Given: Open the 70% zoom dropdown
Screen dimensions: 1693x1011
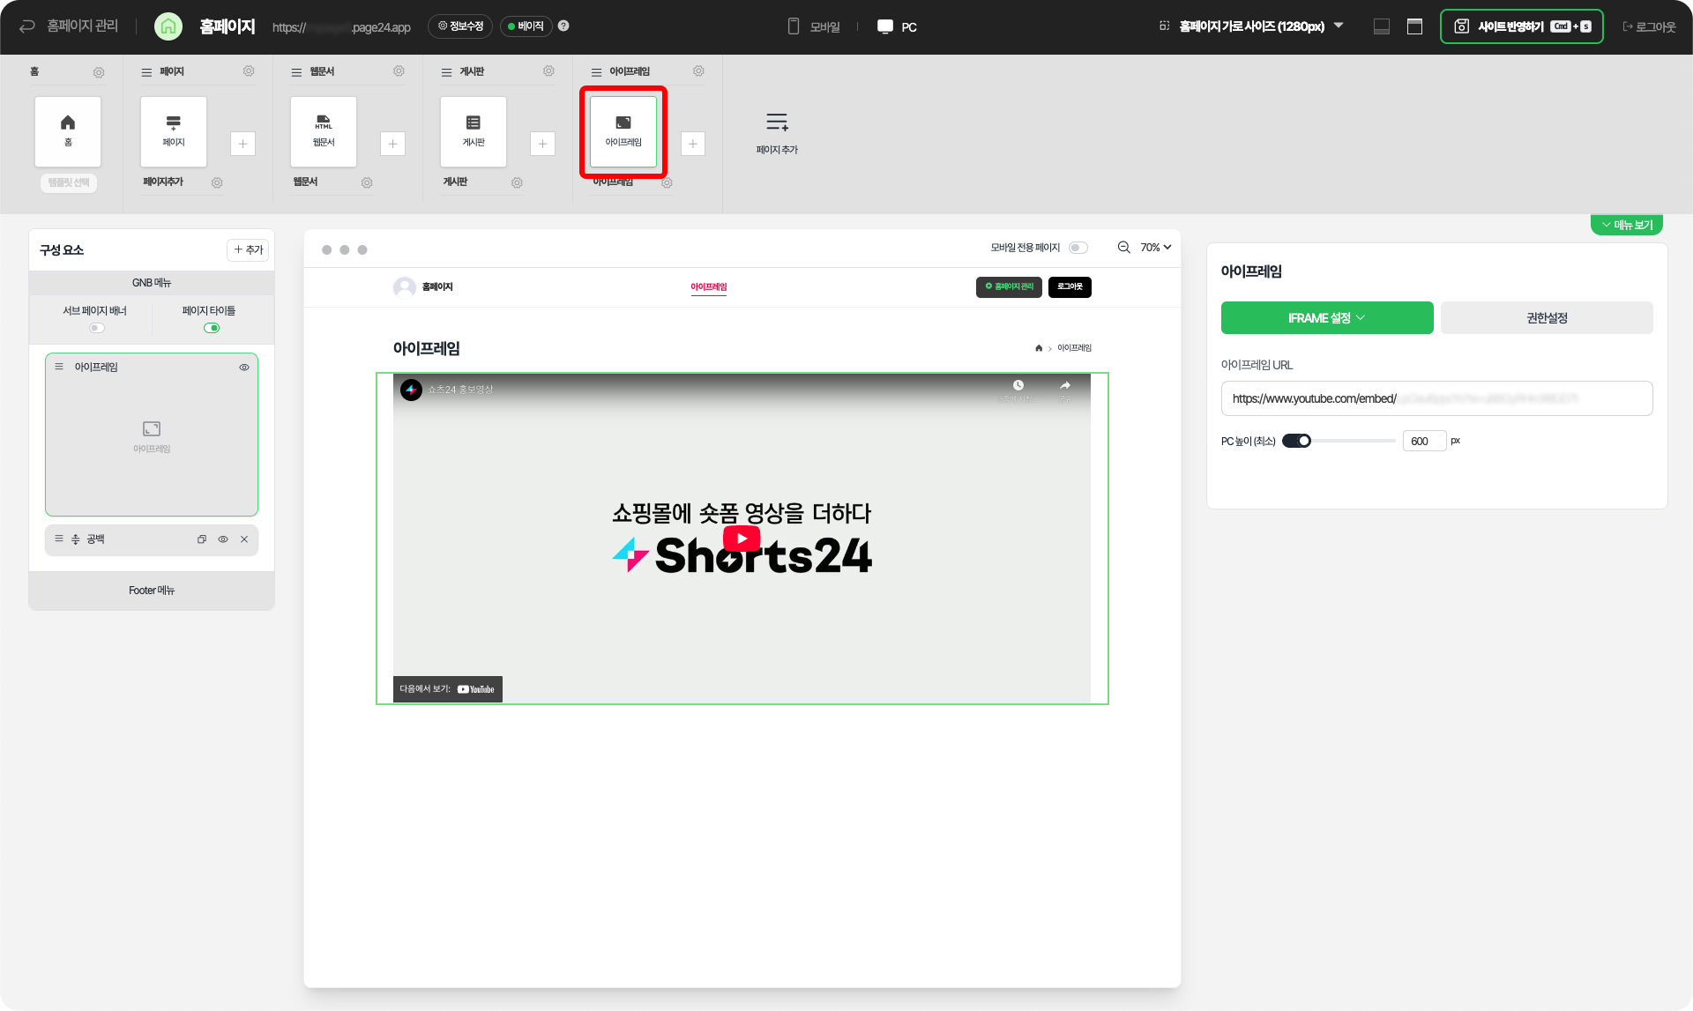Looking at the screenshot, I should [x=1155, y=248].
